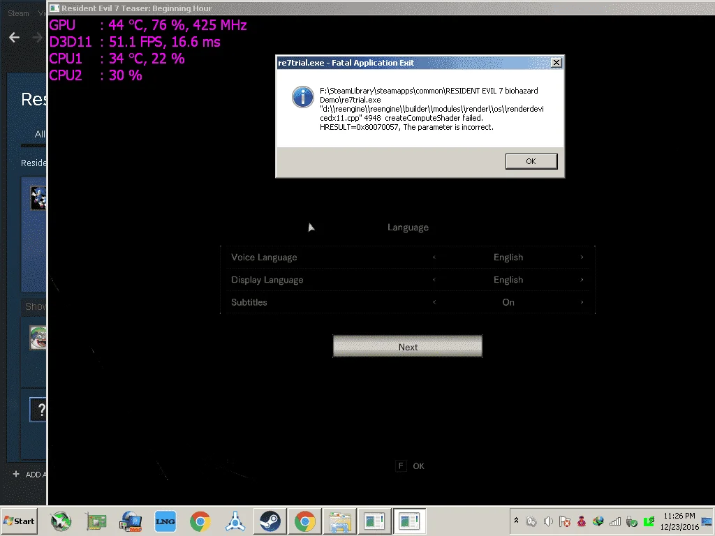Click the Resident Evil 7 window title icon
This screenshot has width=715, height=536.
54,8
